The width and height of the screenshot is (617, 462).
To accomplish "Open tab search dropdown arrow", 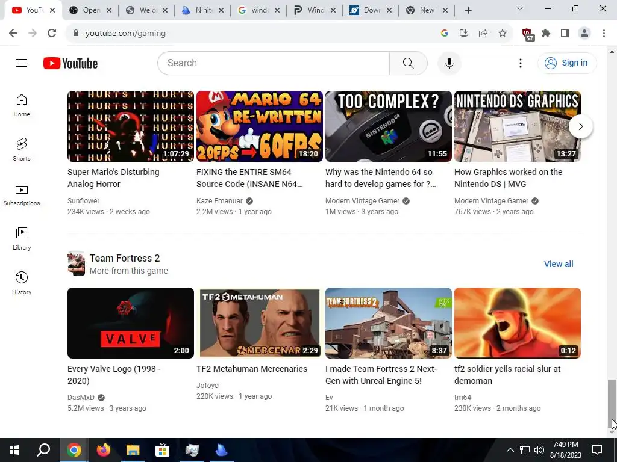I will pyautogui.click(x=519, y=8).
